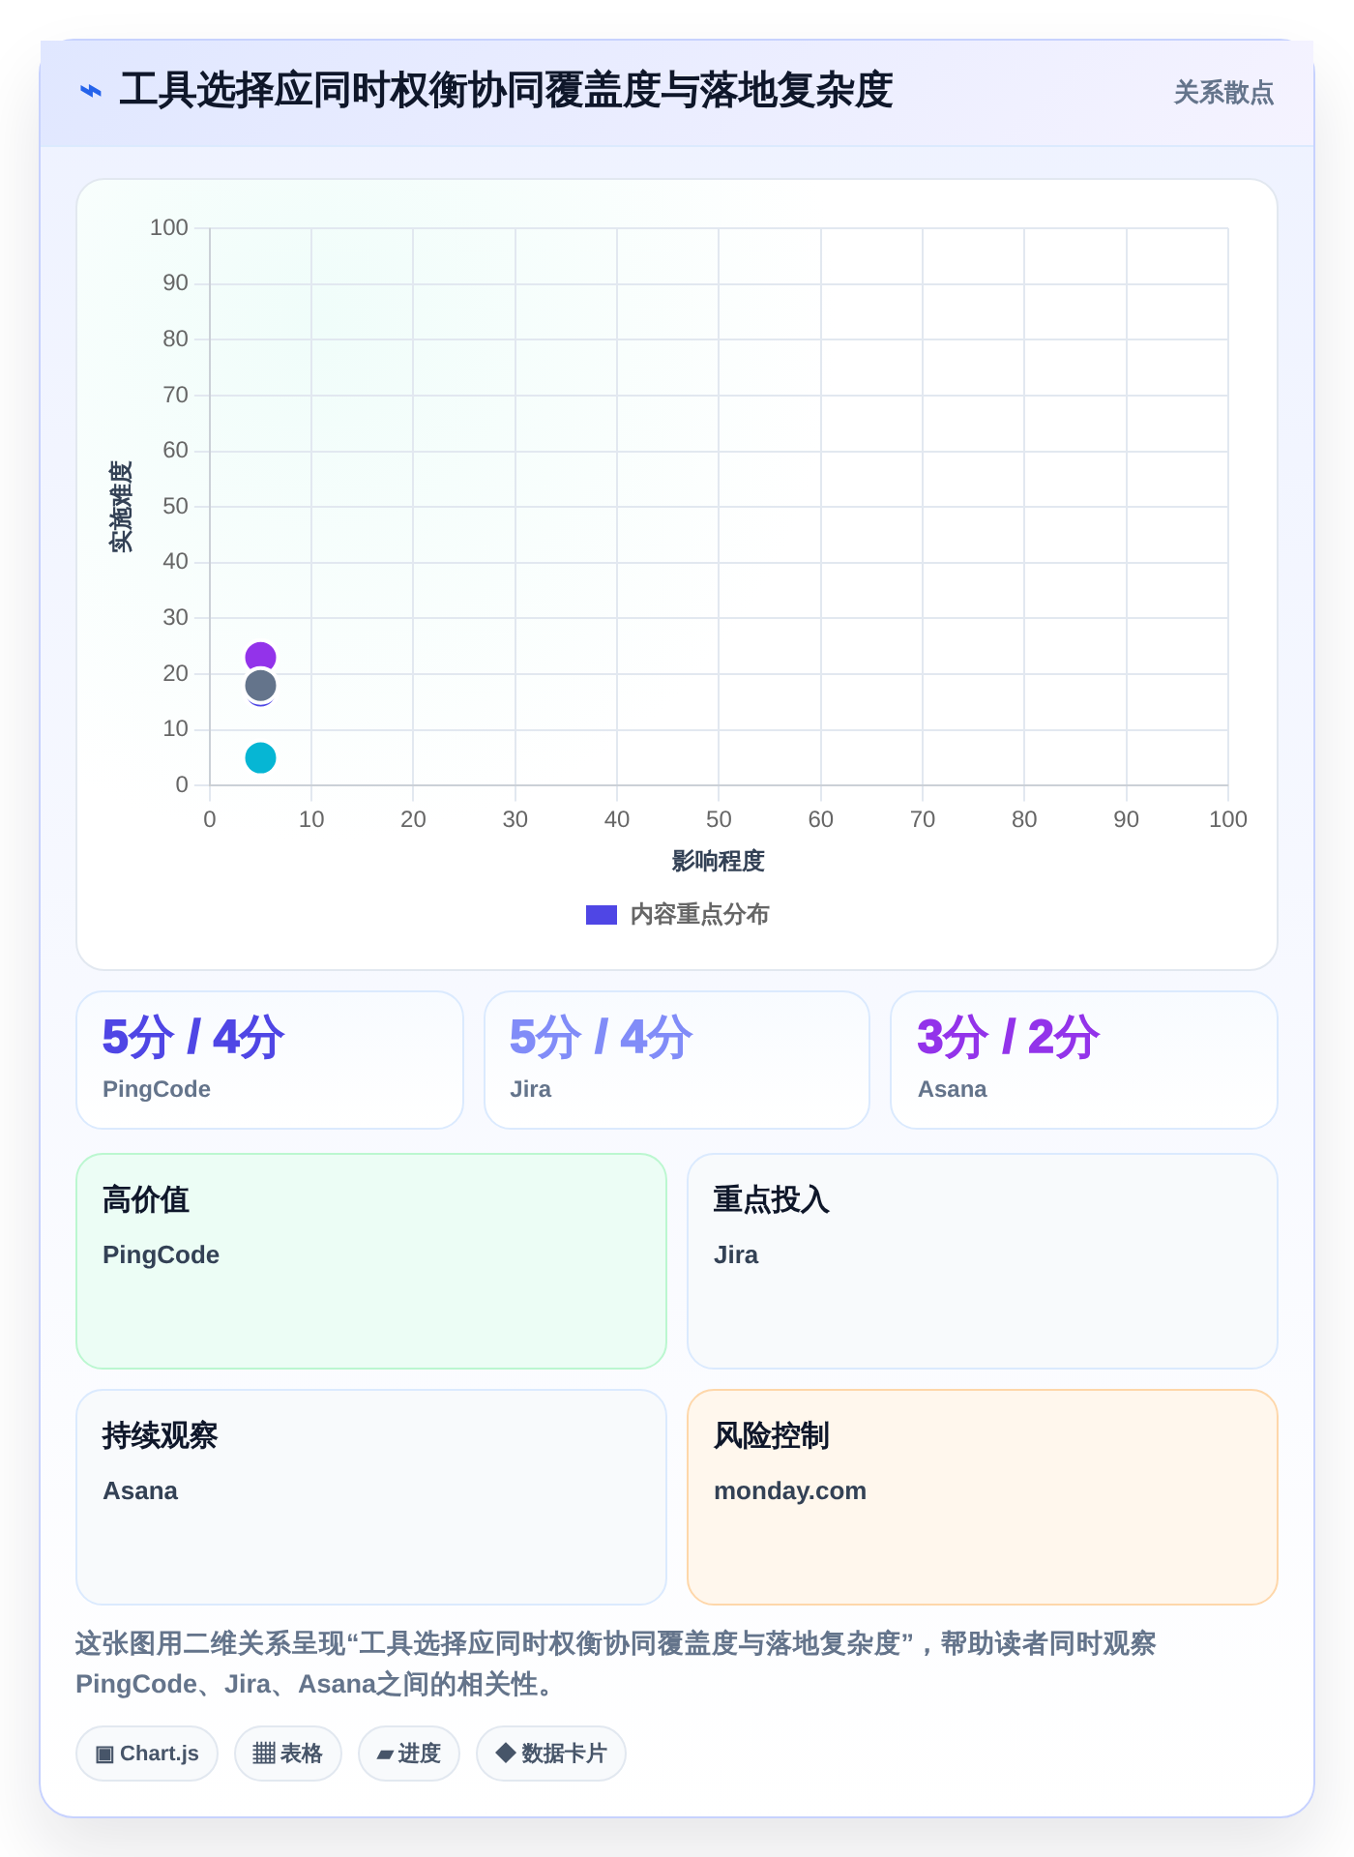The width and height of the screenshot is (1354, 1857).
Task: Open the Jira 5分 / 4分 score card
Action: (x=677, y=1060)
